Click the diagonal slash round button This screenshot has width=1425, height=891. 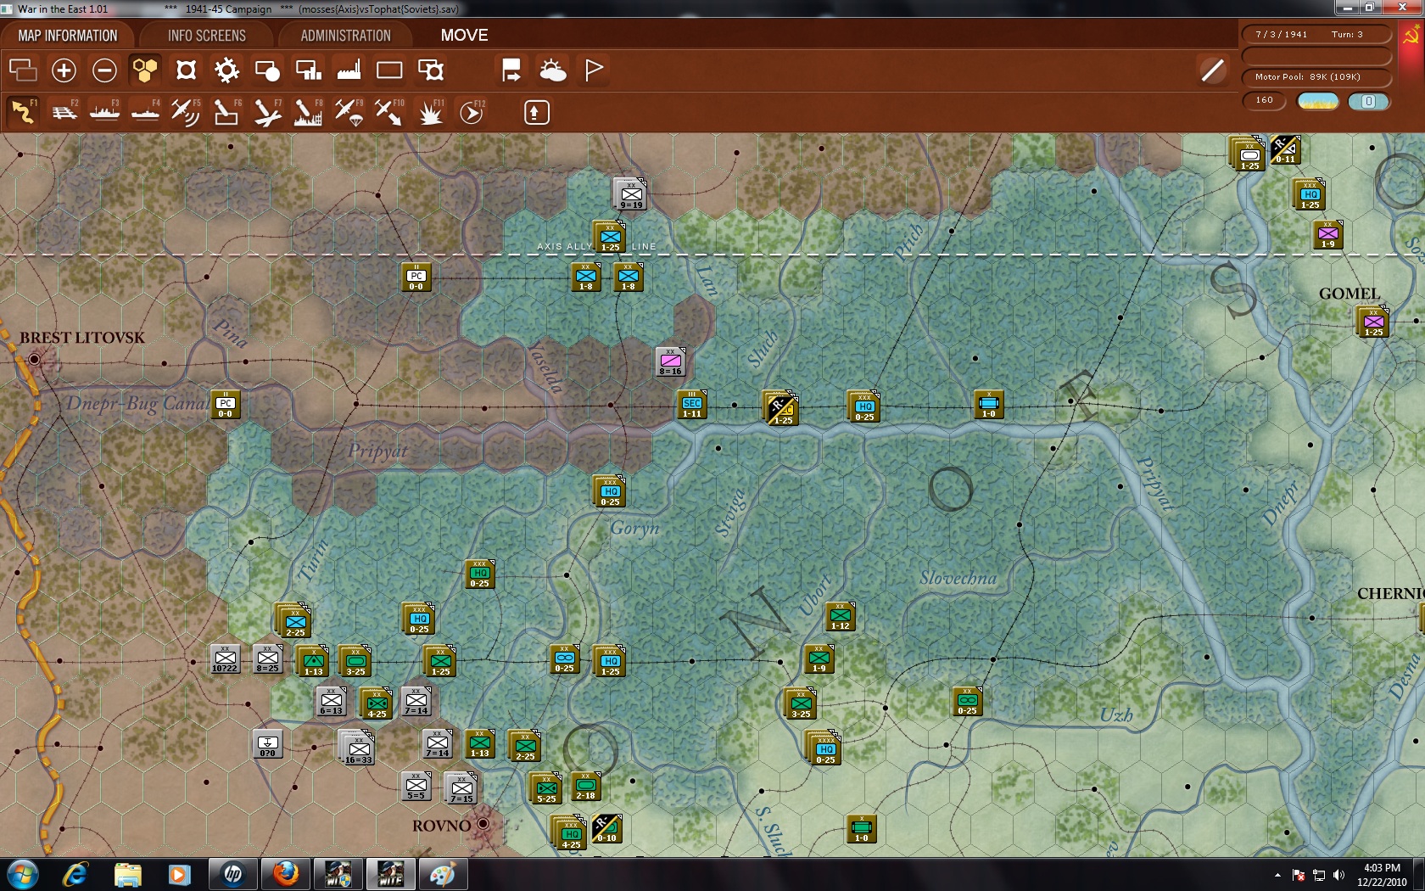[1213, 70]
